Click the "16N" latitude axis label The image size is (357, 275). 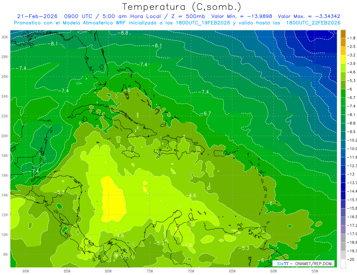4,175
